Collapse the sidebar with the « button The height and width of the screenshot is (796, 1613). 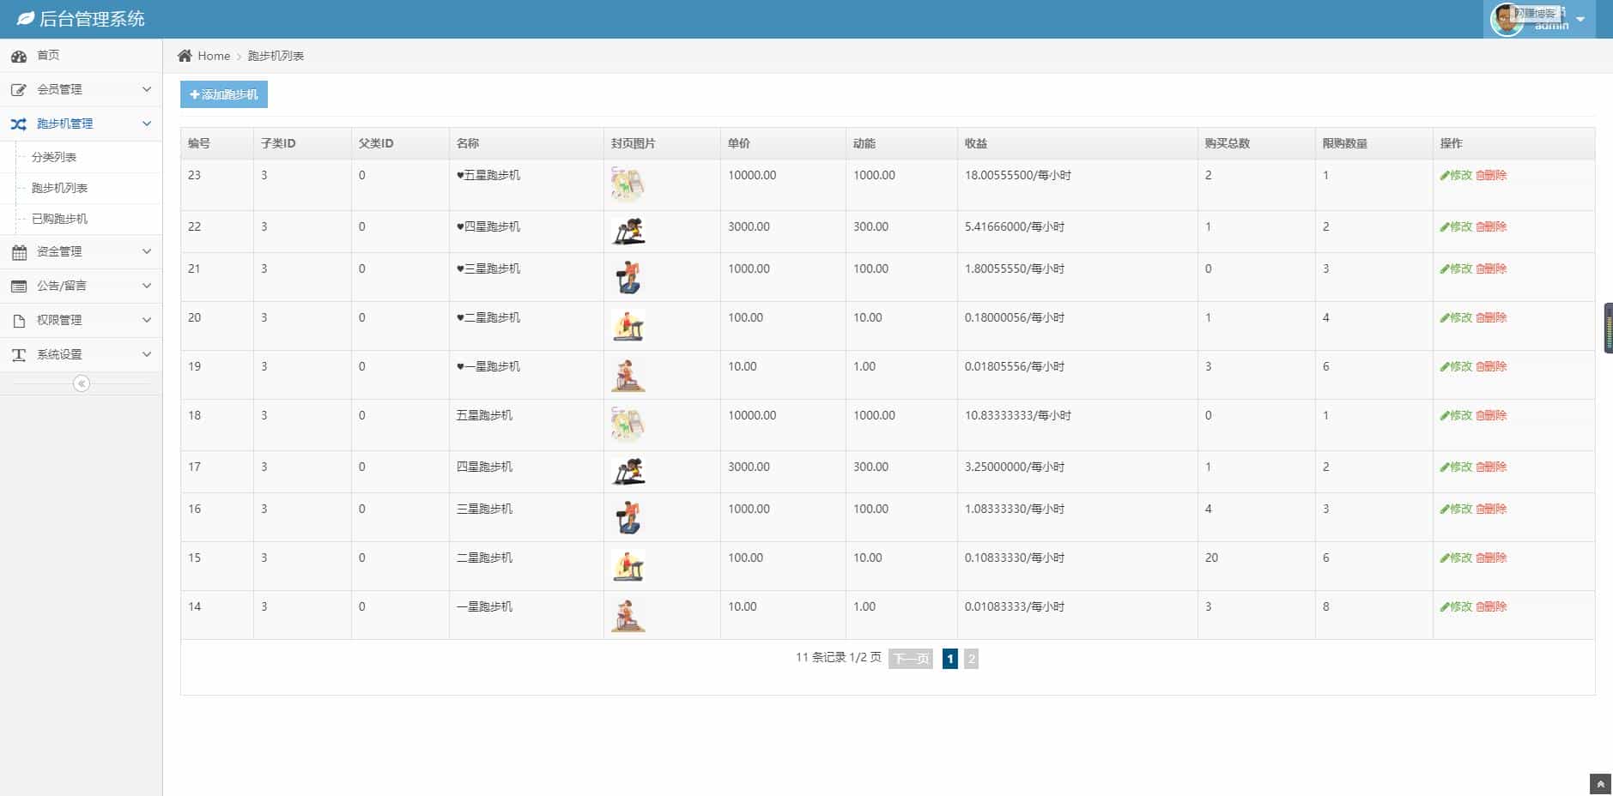(81, 383)
